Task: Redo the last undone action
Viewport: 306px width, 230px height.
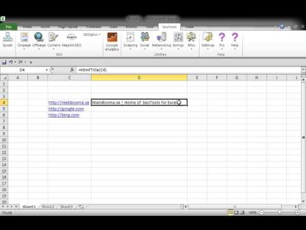Action: [20, 62]
